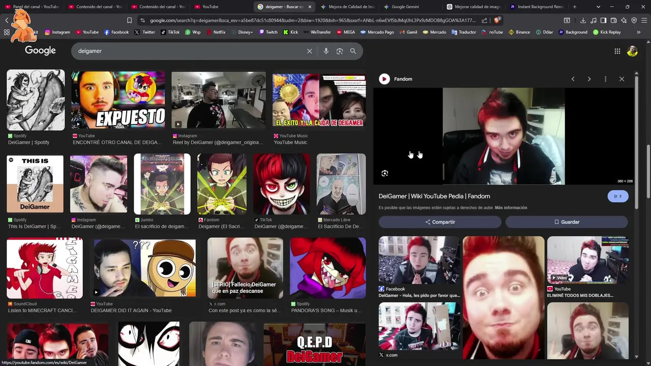
Task: Open the Twitter bookmark
Action: 145,32
